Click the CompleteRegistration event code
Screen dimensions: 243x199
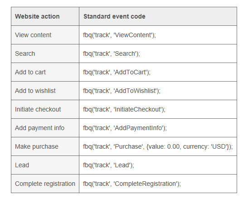click(x=132, y=184)
